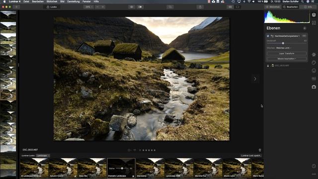
Task: Open the Portrait (face) tools icon
Action: [314, 71]
